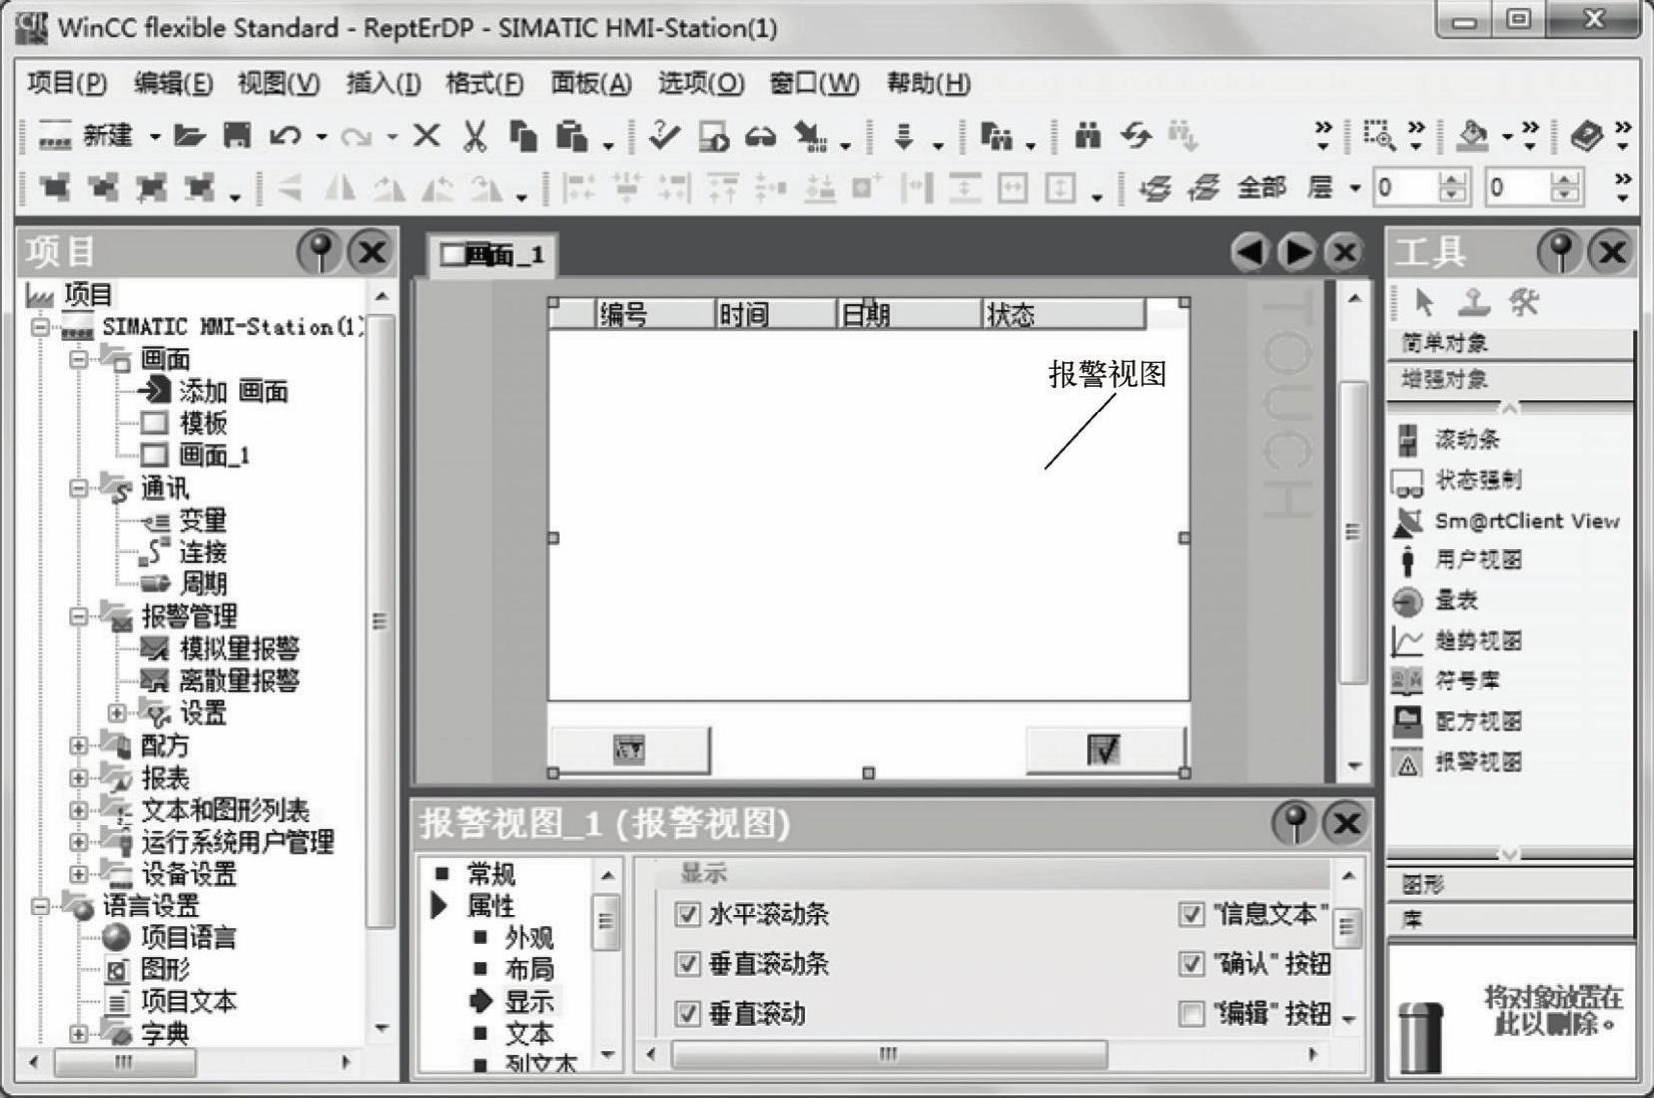
Task: Click the undo arrow icon
Action: click(285, 135)
